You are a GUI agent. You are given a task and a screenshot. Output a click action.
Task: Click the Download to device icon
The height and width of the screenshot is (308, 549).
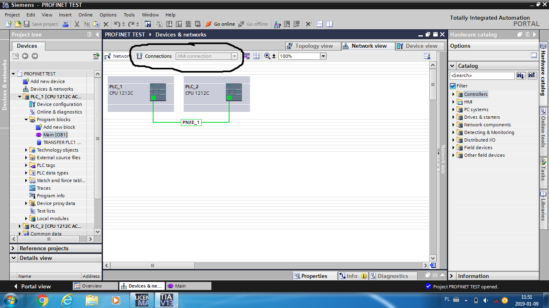[169, 24]
